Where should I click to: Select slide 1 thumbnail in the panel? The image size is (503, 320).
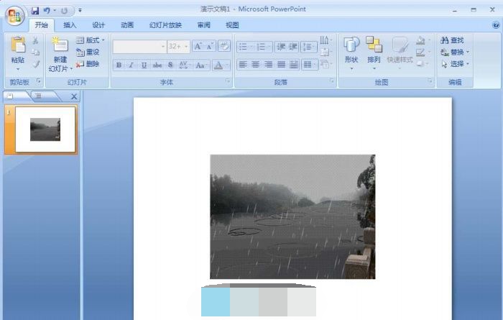click(x=45, y=130)
